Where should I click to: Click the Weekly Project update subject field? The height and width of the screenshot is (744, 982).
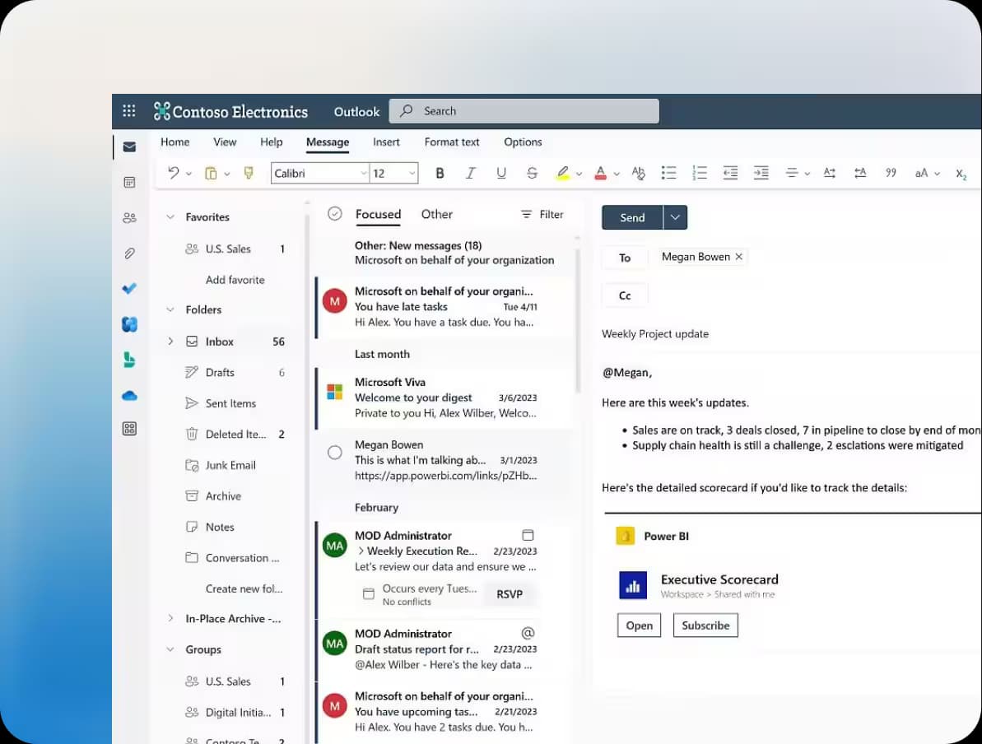coord(791,334)
